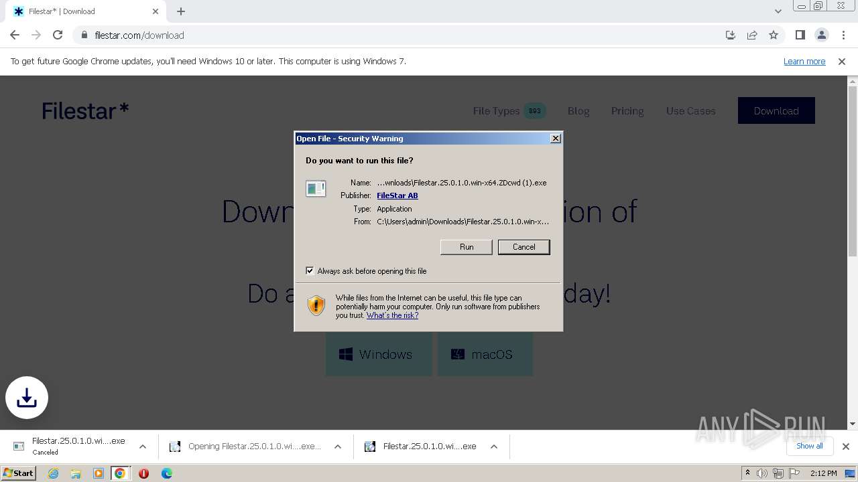858x482 pixels.
Task: Select the Filestar* | Download tab
Action: 86,11
